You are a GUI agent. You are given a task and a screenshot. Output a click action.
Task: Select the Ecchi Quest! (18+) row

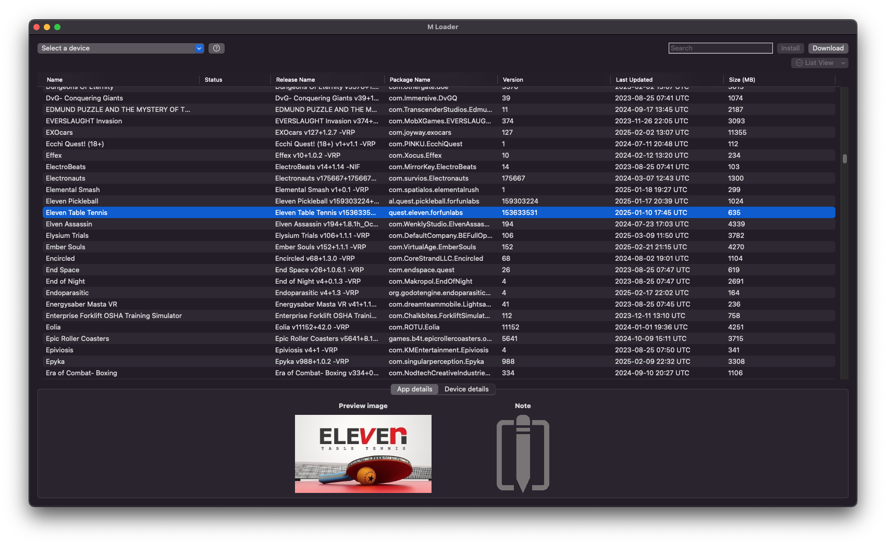439,144
